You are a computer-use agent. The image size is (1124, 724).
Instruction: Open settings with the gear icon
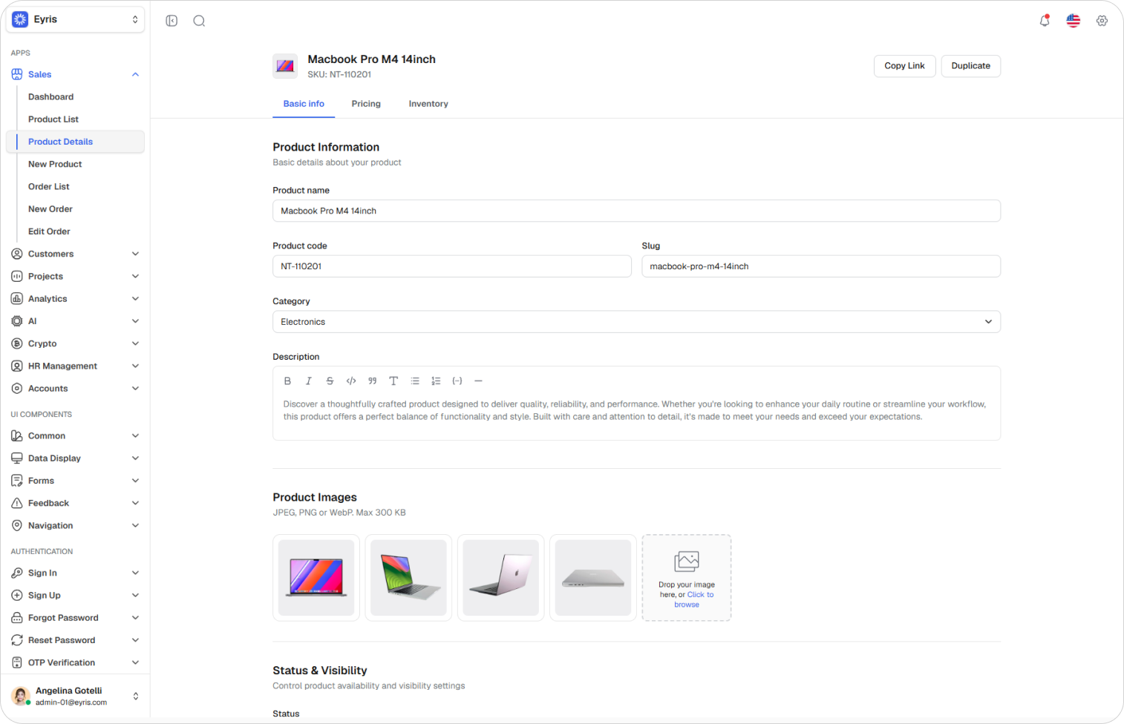coord(1102,21)
